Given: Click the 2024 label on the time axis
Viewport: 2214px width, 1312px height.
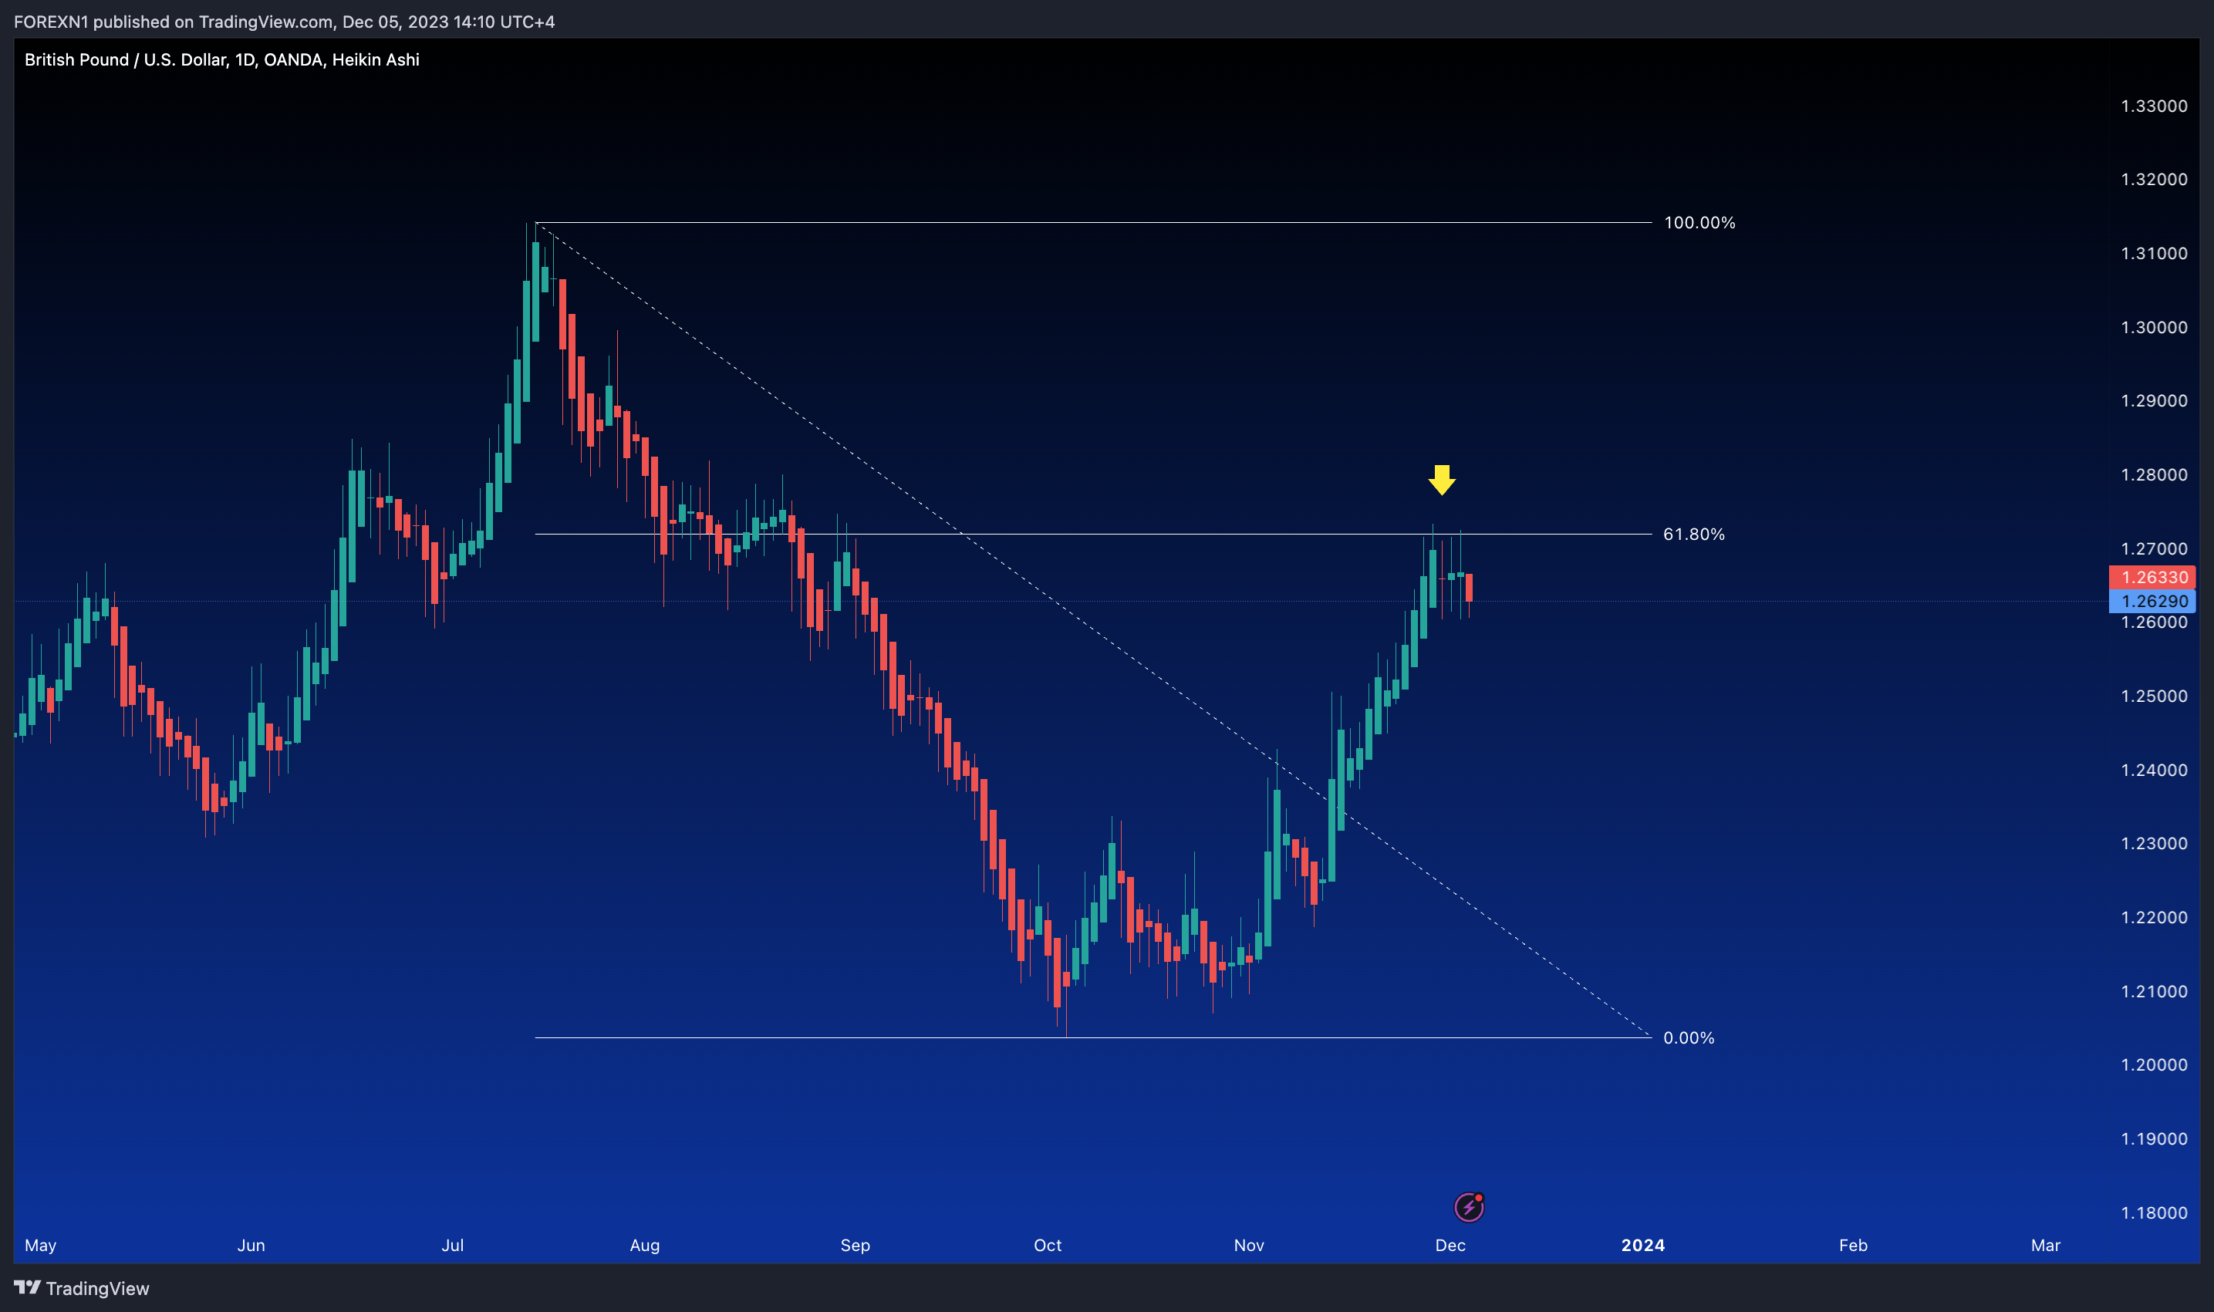Looking at the screenshot, I should (1643, 1246).
